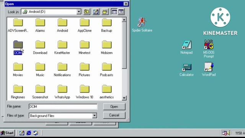Click the file list scroll up arrow
This screenshot has height=138, width=245.
tap(124, 20)
